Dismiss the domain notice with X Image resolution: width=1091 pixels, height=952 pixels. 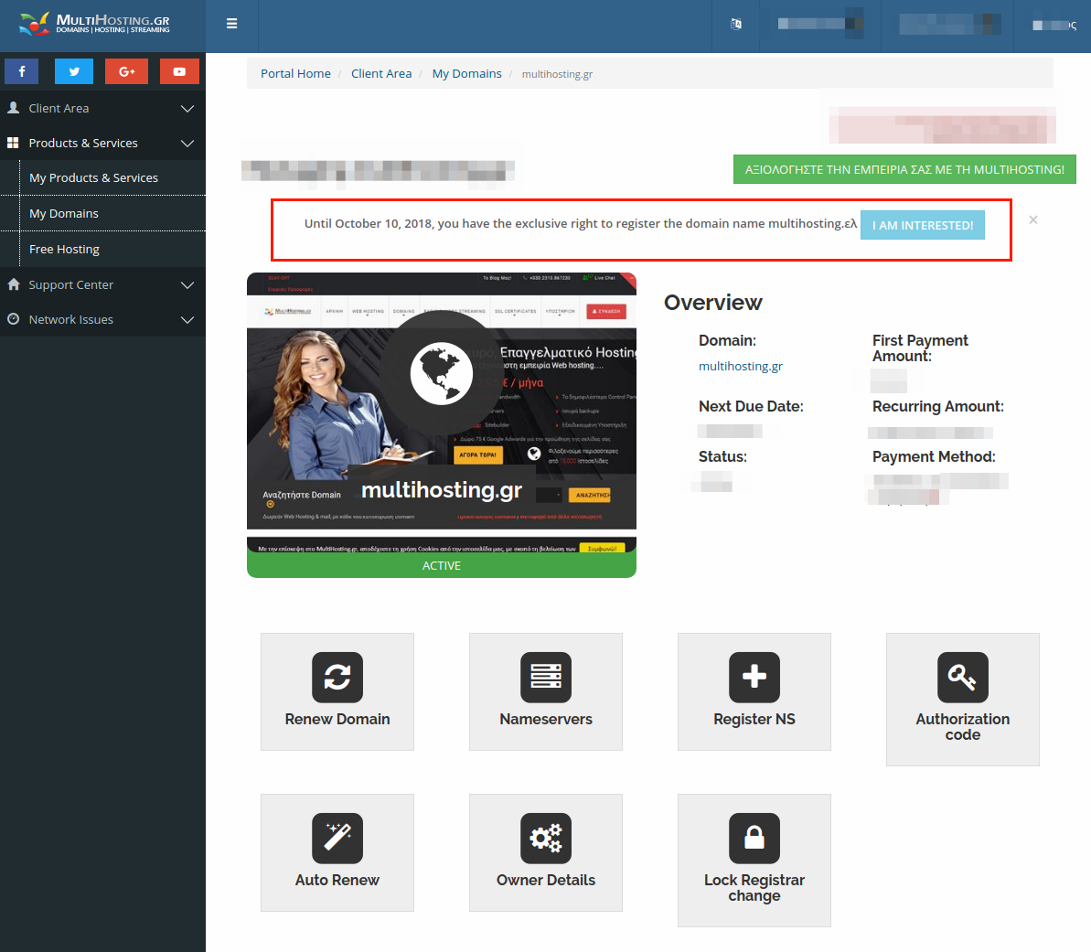[1033, 219]
